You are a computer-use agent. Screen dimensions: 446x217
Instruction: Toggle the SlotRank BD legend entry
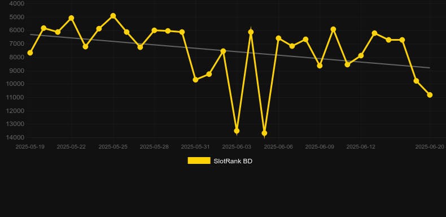pyautogui.click(x=220, y=161)
